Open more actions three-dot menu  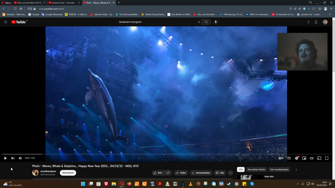[230, 173]
